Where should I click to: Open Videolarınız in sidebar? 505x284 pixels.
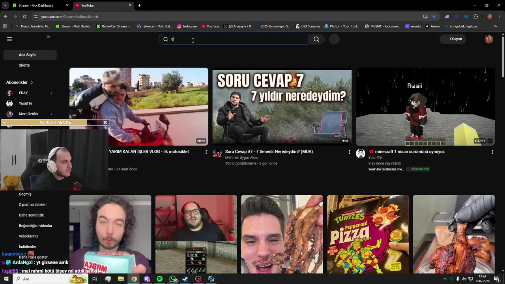pos(28,236)
